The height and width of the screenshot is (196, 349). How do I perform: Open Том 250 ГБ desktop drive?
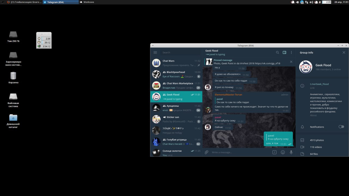pos(13,37)
